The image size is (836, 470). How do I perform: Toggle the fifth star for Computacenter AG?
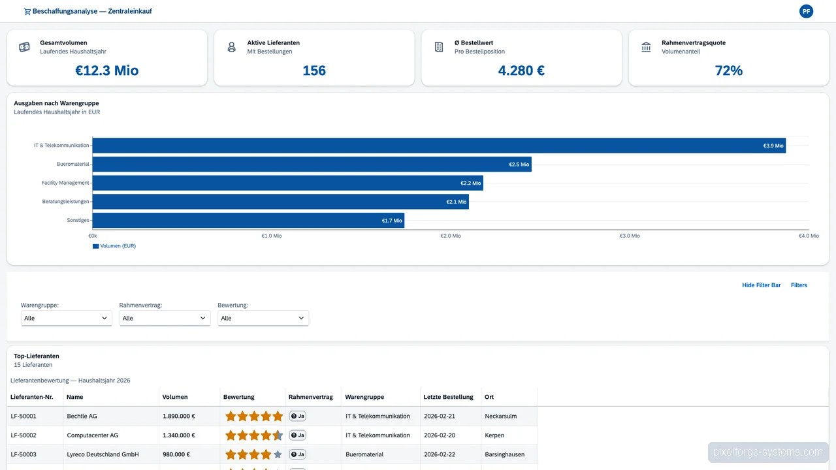tap(278, 435)
